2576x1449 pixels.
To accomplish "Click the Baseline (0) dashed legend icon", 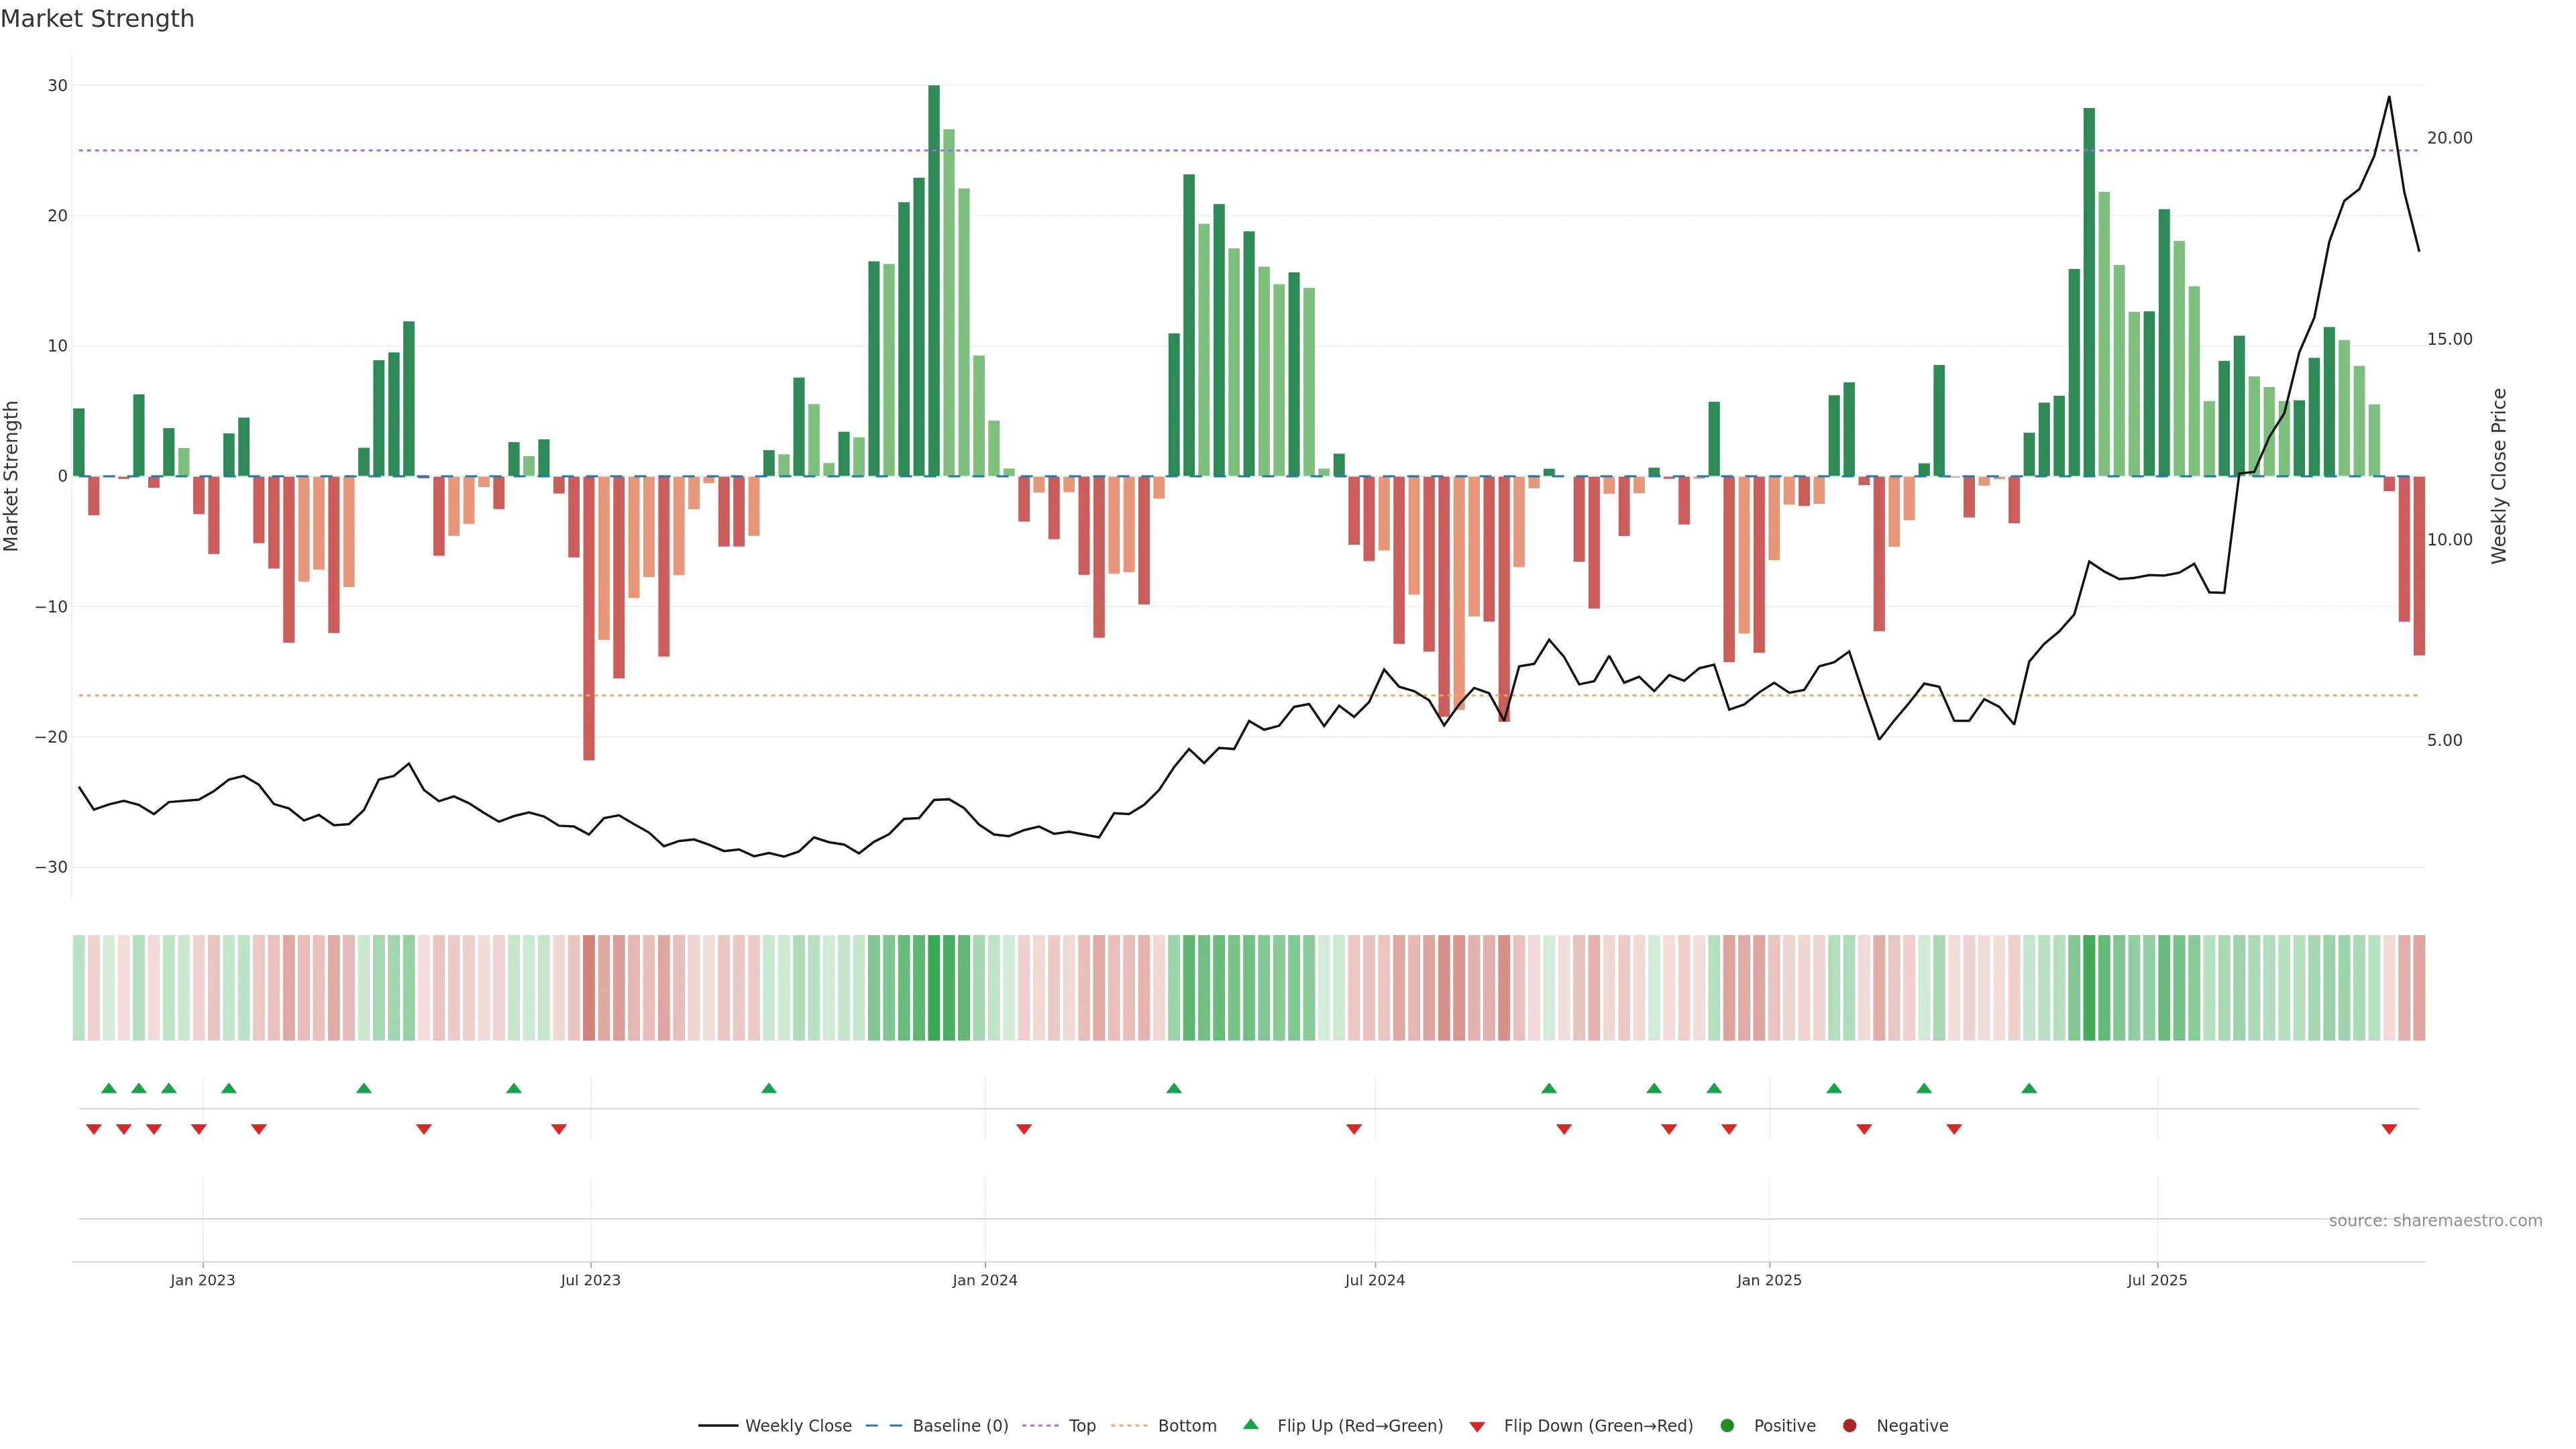I will tap(883, 1426).
